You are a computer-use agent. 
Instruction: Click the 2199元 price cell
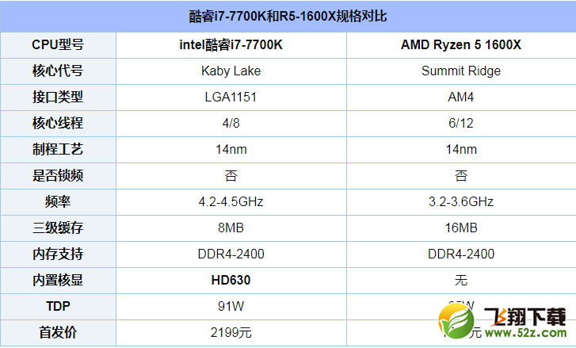231,333
